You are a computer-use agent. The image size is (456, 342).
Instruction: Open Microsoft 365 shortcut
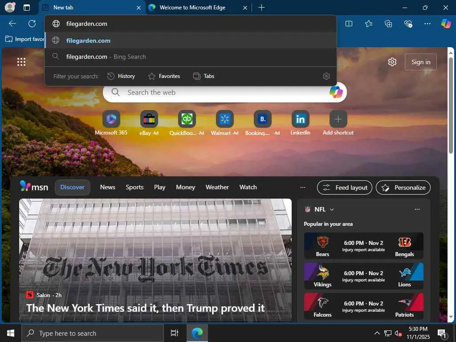(111, 123)
